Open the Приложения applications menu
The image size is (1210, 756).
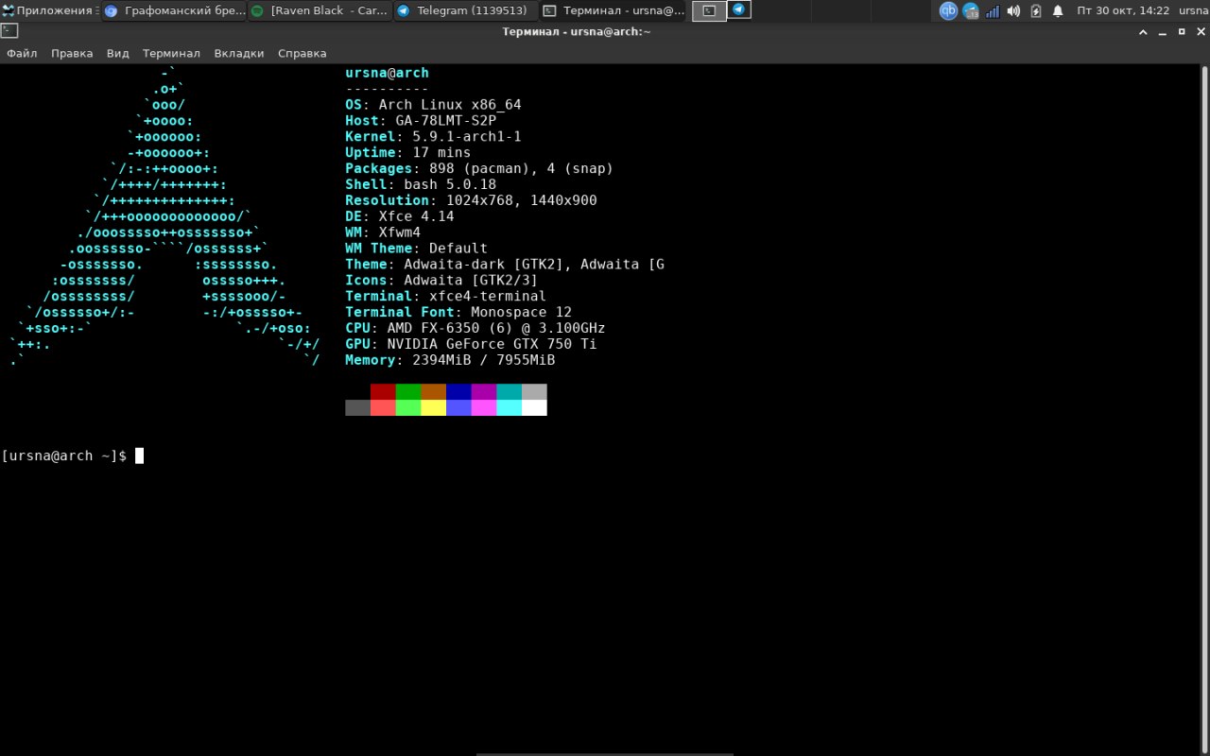[50, 10]
